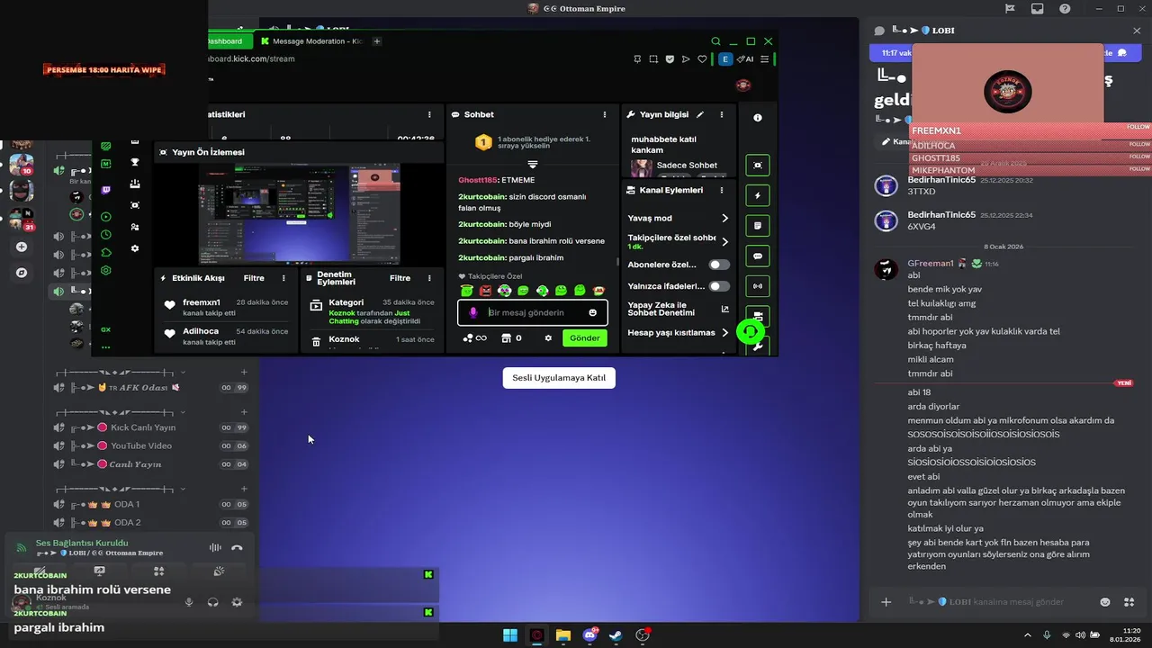Open the taskbar date and time

coord(1126,635)
